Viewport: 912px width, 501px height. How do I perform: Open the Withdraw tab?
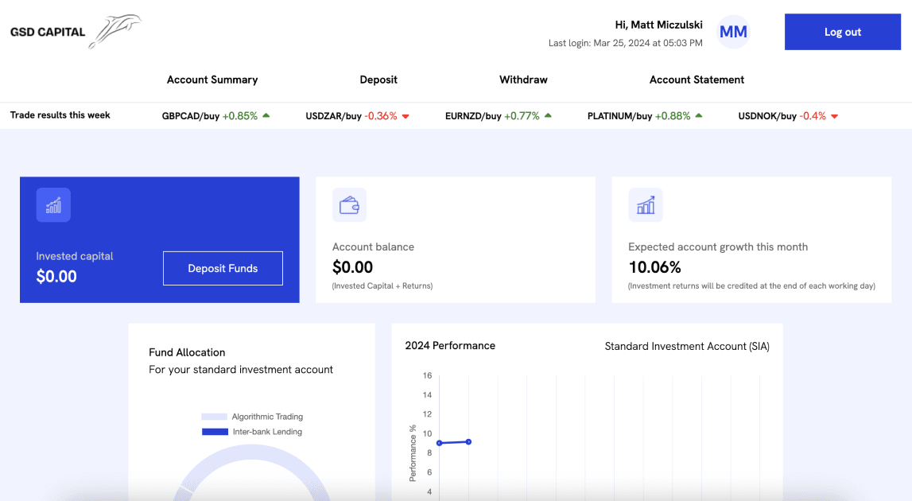click(523, 80)
